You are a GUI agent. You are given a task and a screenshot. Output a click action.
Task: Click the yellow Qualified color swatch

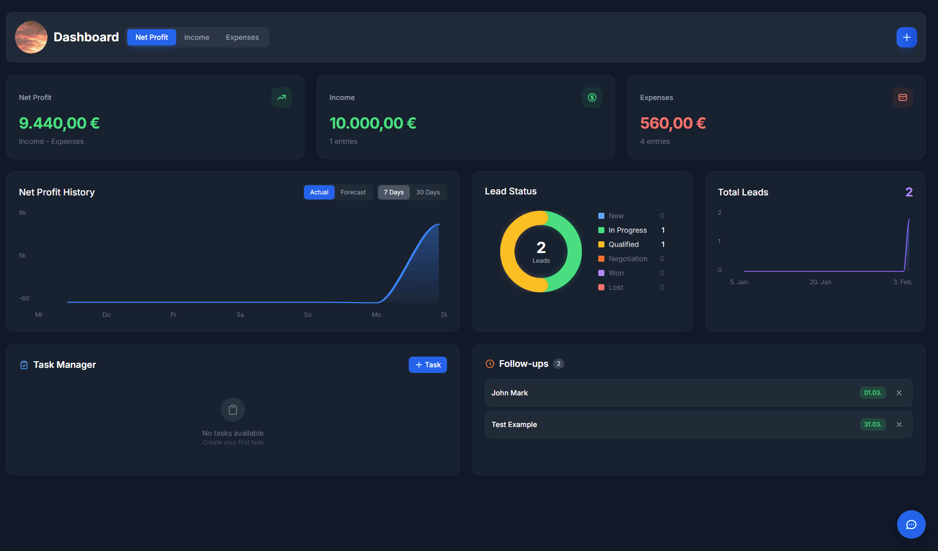coord(601,244)
